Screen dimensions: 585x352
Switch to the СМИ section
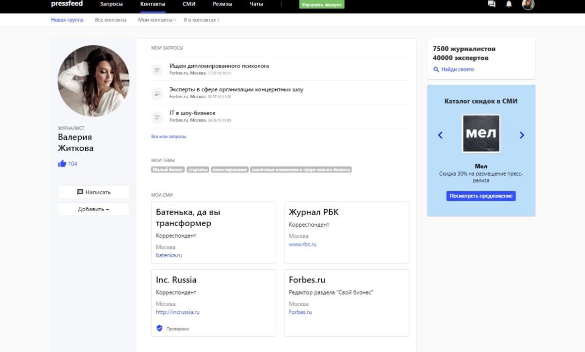tap(189, 4)
